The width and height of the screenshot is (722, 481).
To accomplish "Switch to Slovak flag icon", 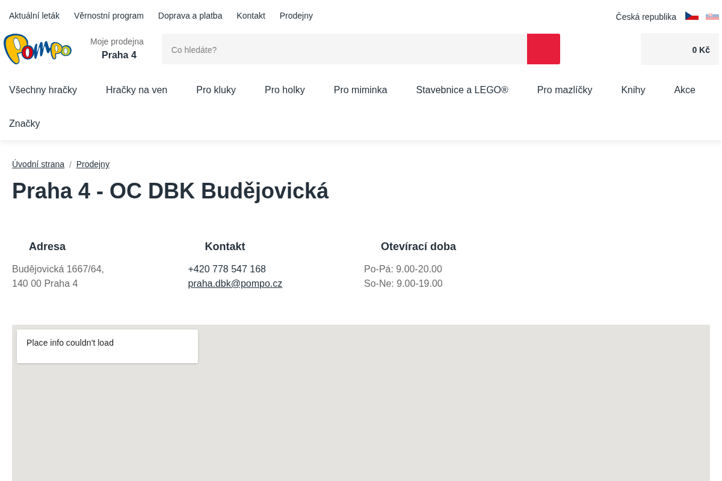I will coord(712,16).
